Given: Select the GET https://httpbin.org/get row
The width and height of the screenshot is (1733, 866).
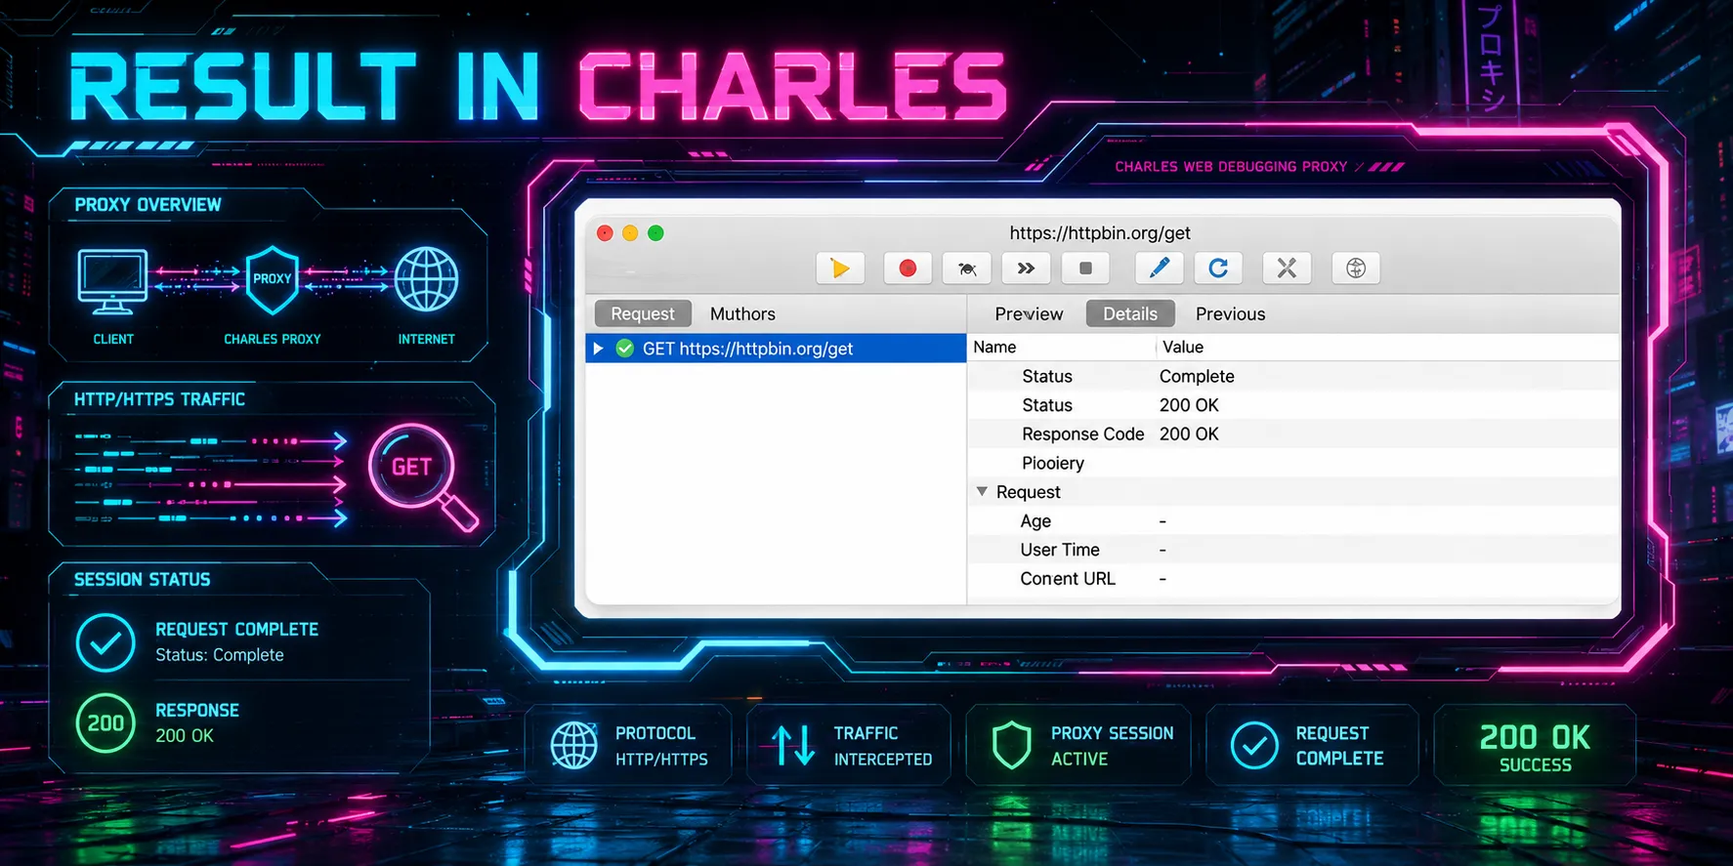Looking at the screenshot, I should [x=776, y=349].
